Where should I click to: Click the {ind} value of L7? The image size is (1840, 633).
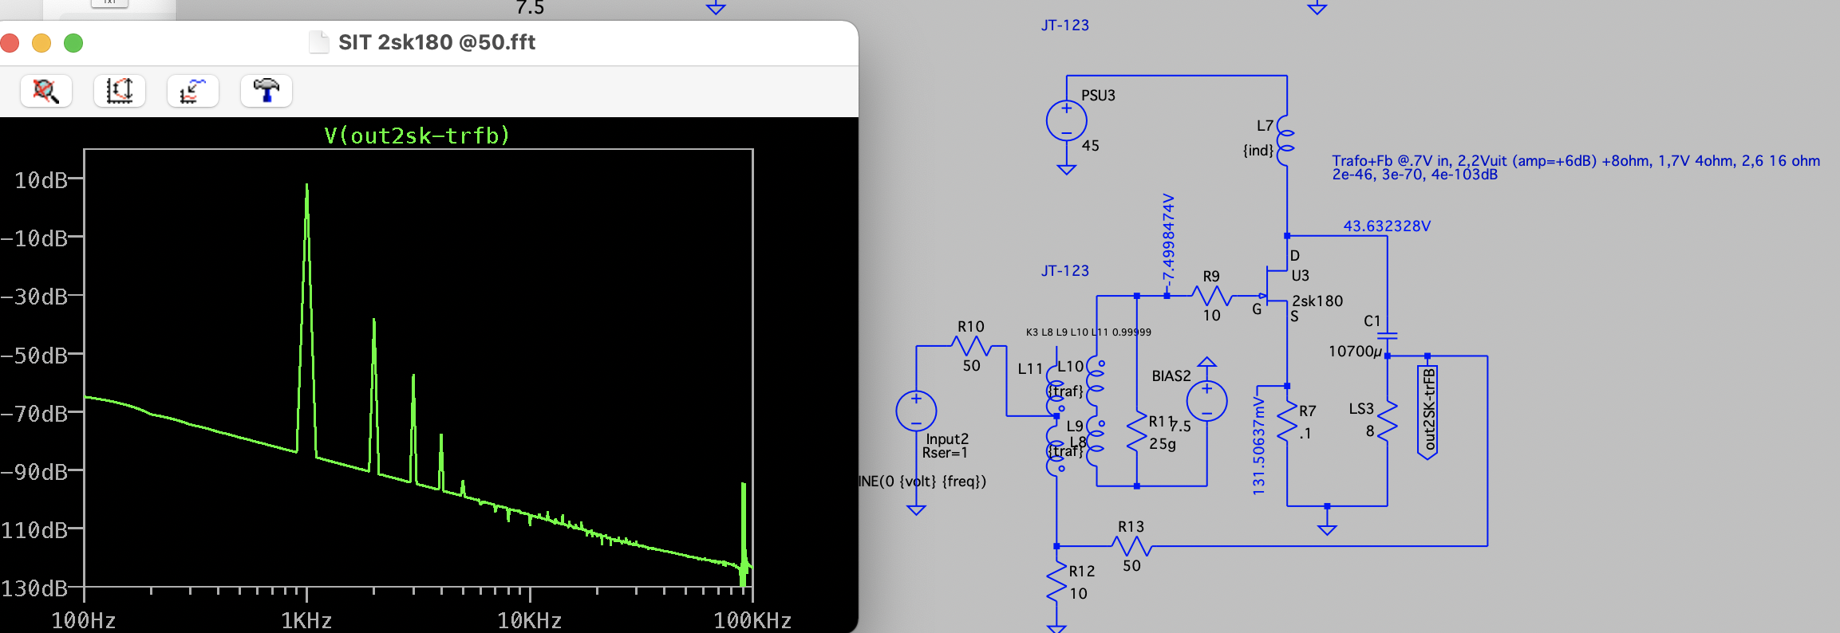click(x=1258, y=150)
